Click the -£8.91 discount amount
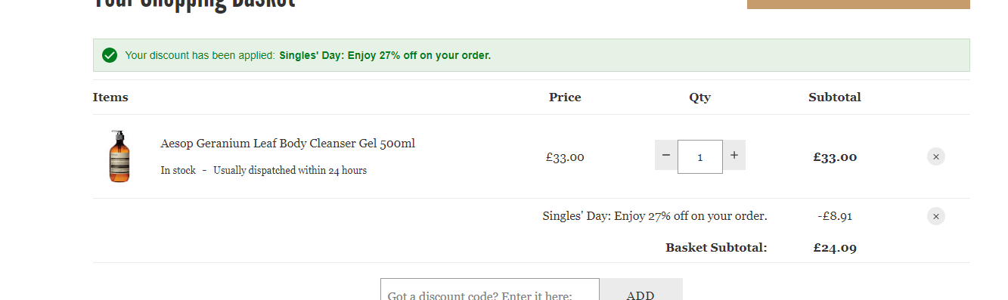1008x300 pixels. tap(835, 216)
